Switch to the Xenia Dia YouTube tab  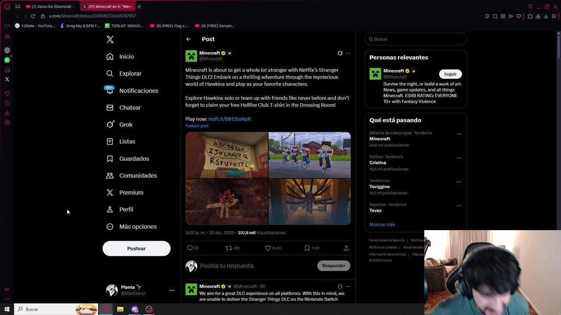50,7
